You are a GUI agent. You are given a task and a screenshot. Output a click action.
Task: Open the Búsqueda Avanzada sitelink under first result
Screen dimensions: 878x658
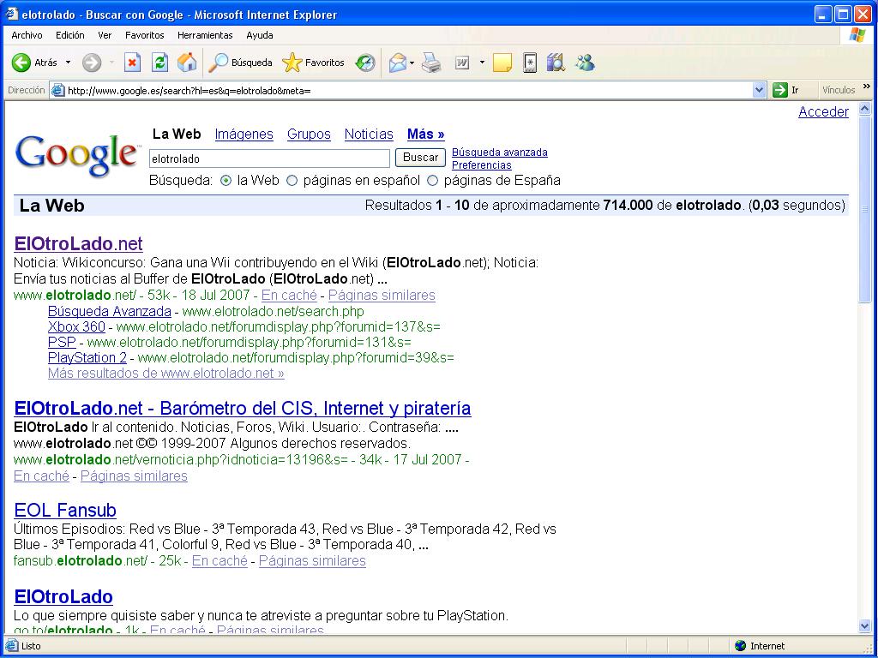pyautogui.click(x=110, y=311)
